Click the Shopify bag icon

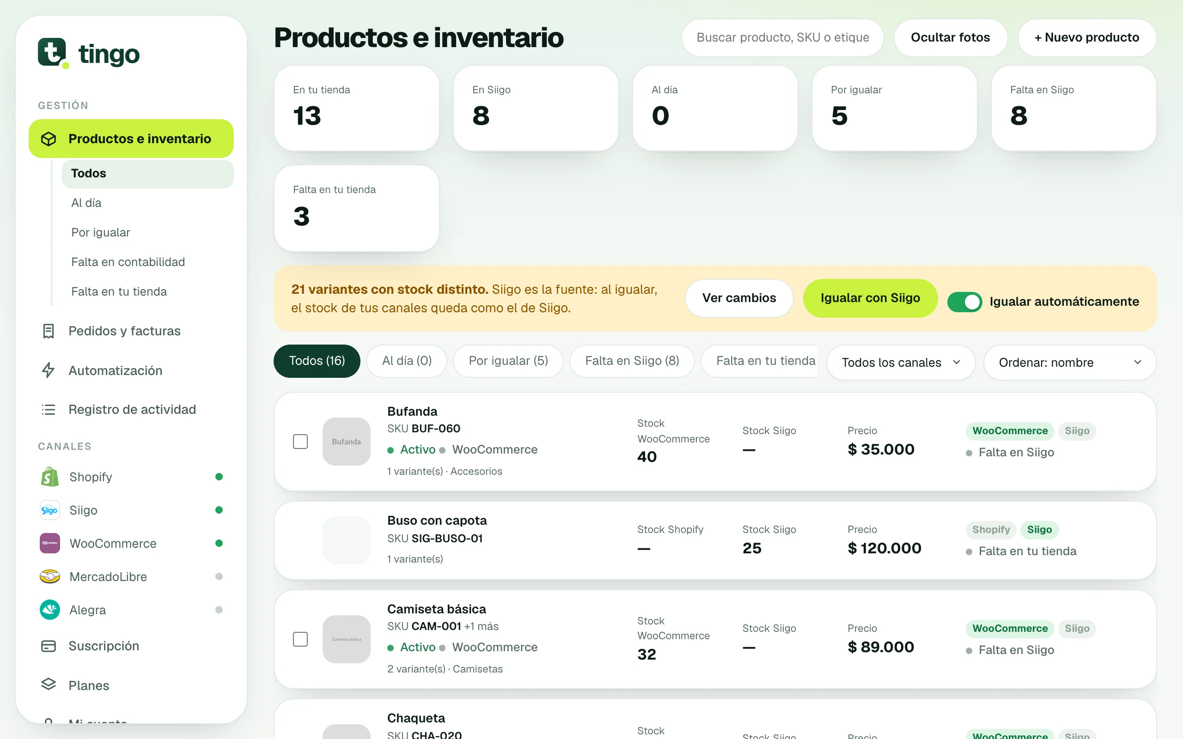50,477
